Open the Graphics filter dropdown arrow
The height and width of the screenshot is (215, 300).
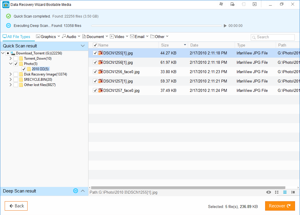click(59, 36)
